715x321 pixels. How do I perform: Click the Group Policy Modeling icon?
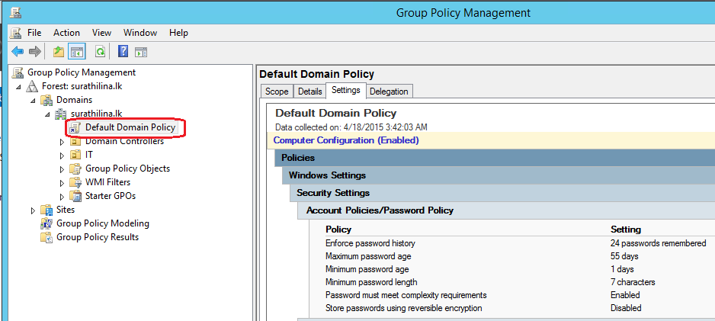[46, 223]
